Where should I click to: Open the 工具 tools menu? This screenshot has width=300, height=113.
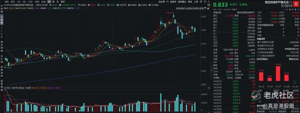click(x=196, y=2)
